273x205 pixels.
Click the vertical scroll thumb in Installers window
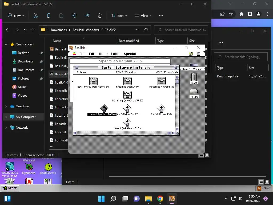(x=177, y=82)
